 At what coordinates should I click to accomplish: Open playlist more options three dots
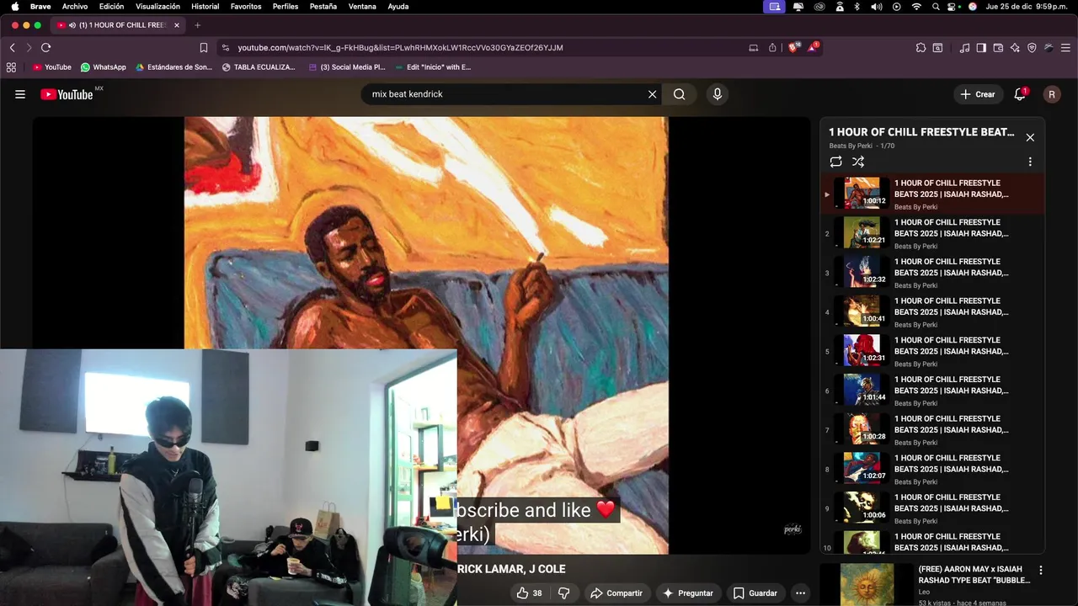(1030, 162)
